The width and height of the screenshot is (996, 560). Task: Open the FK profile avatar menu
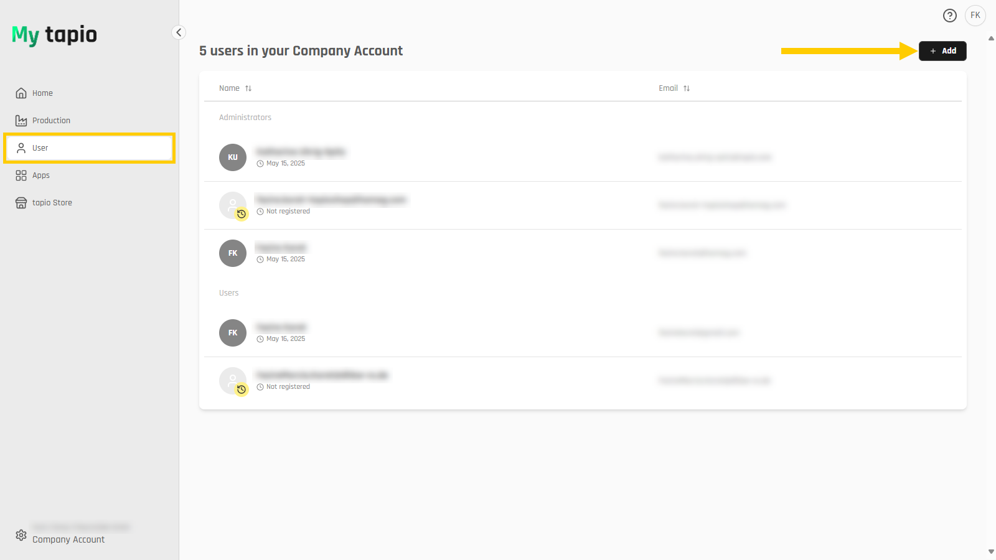coord(975,16)
